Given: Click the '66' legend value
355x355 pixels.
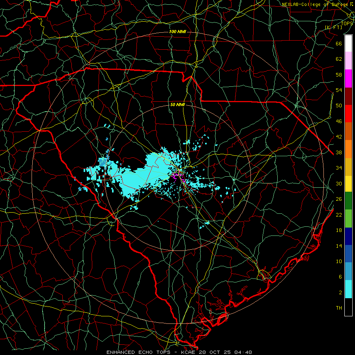Looking at the screenshot, I should (339, 43).
